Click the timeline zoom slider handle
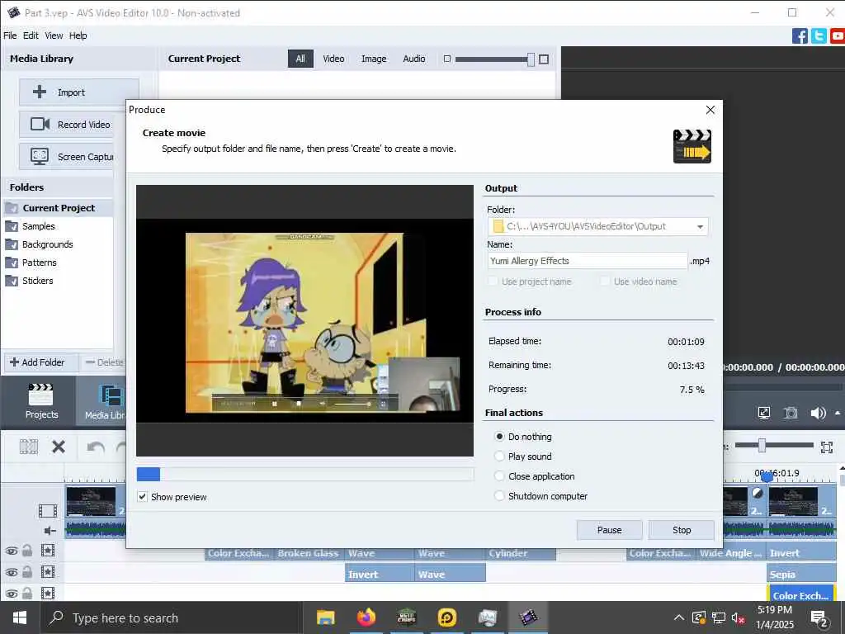The width and height of the screenshot is (845, 634). [x=762, y=445]
